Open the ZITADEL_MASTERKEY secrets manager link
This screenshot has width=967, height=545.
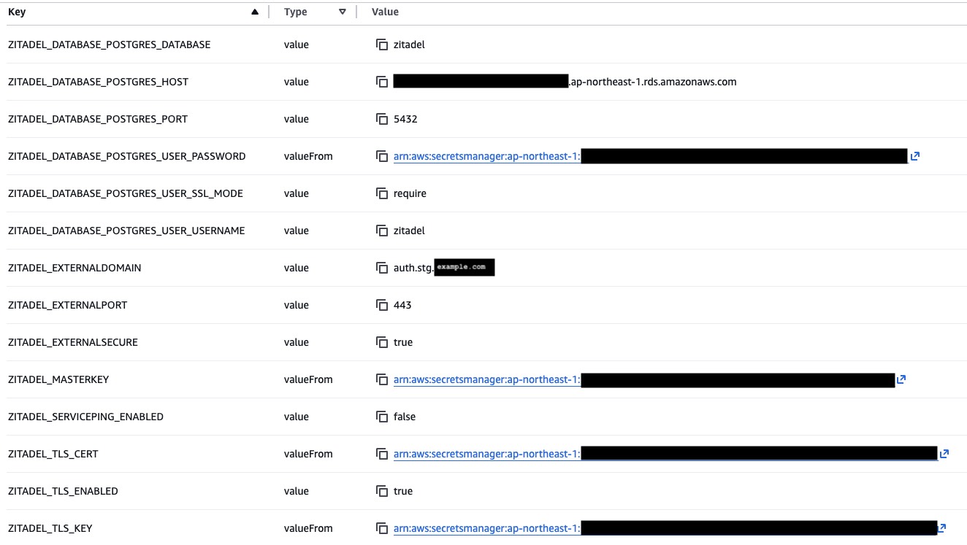point(486,379)
